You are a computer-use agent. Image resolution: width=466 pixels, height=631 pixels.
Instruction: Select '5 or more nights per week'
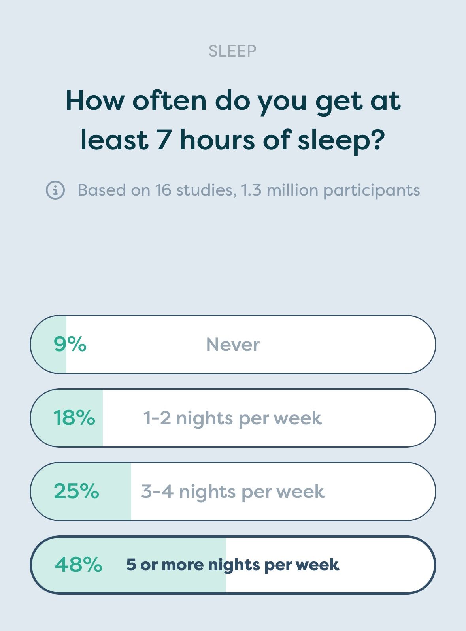pyautogui.click(x=233, y=565)
